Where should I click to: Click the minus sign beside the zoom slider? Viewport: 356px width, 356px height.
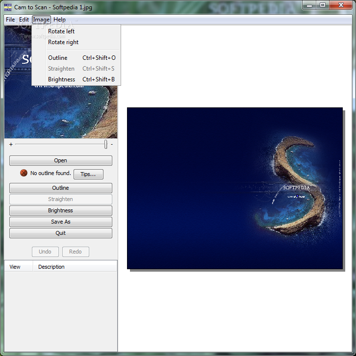tap(112, 144)
